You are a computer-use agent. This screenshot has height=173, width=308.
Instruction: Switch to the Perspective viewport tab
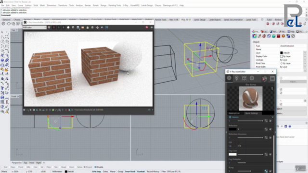[16, 162]
